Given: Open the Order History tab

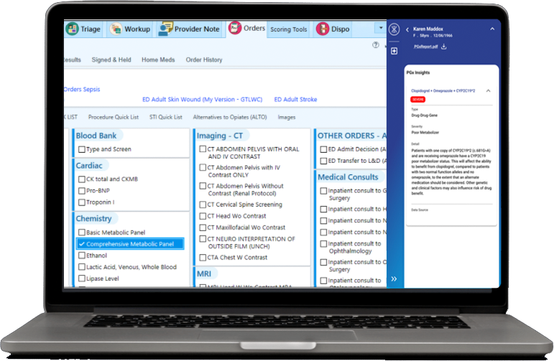Looking at the screenshot, I should [204, 60].
